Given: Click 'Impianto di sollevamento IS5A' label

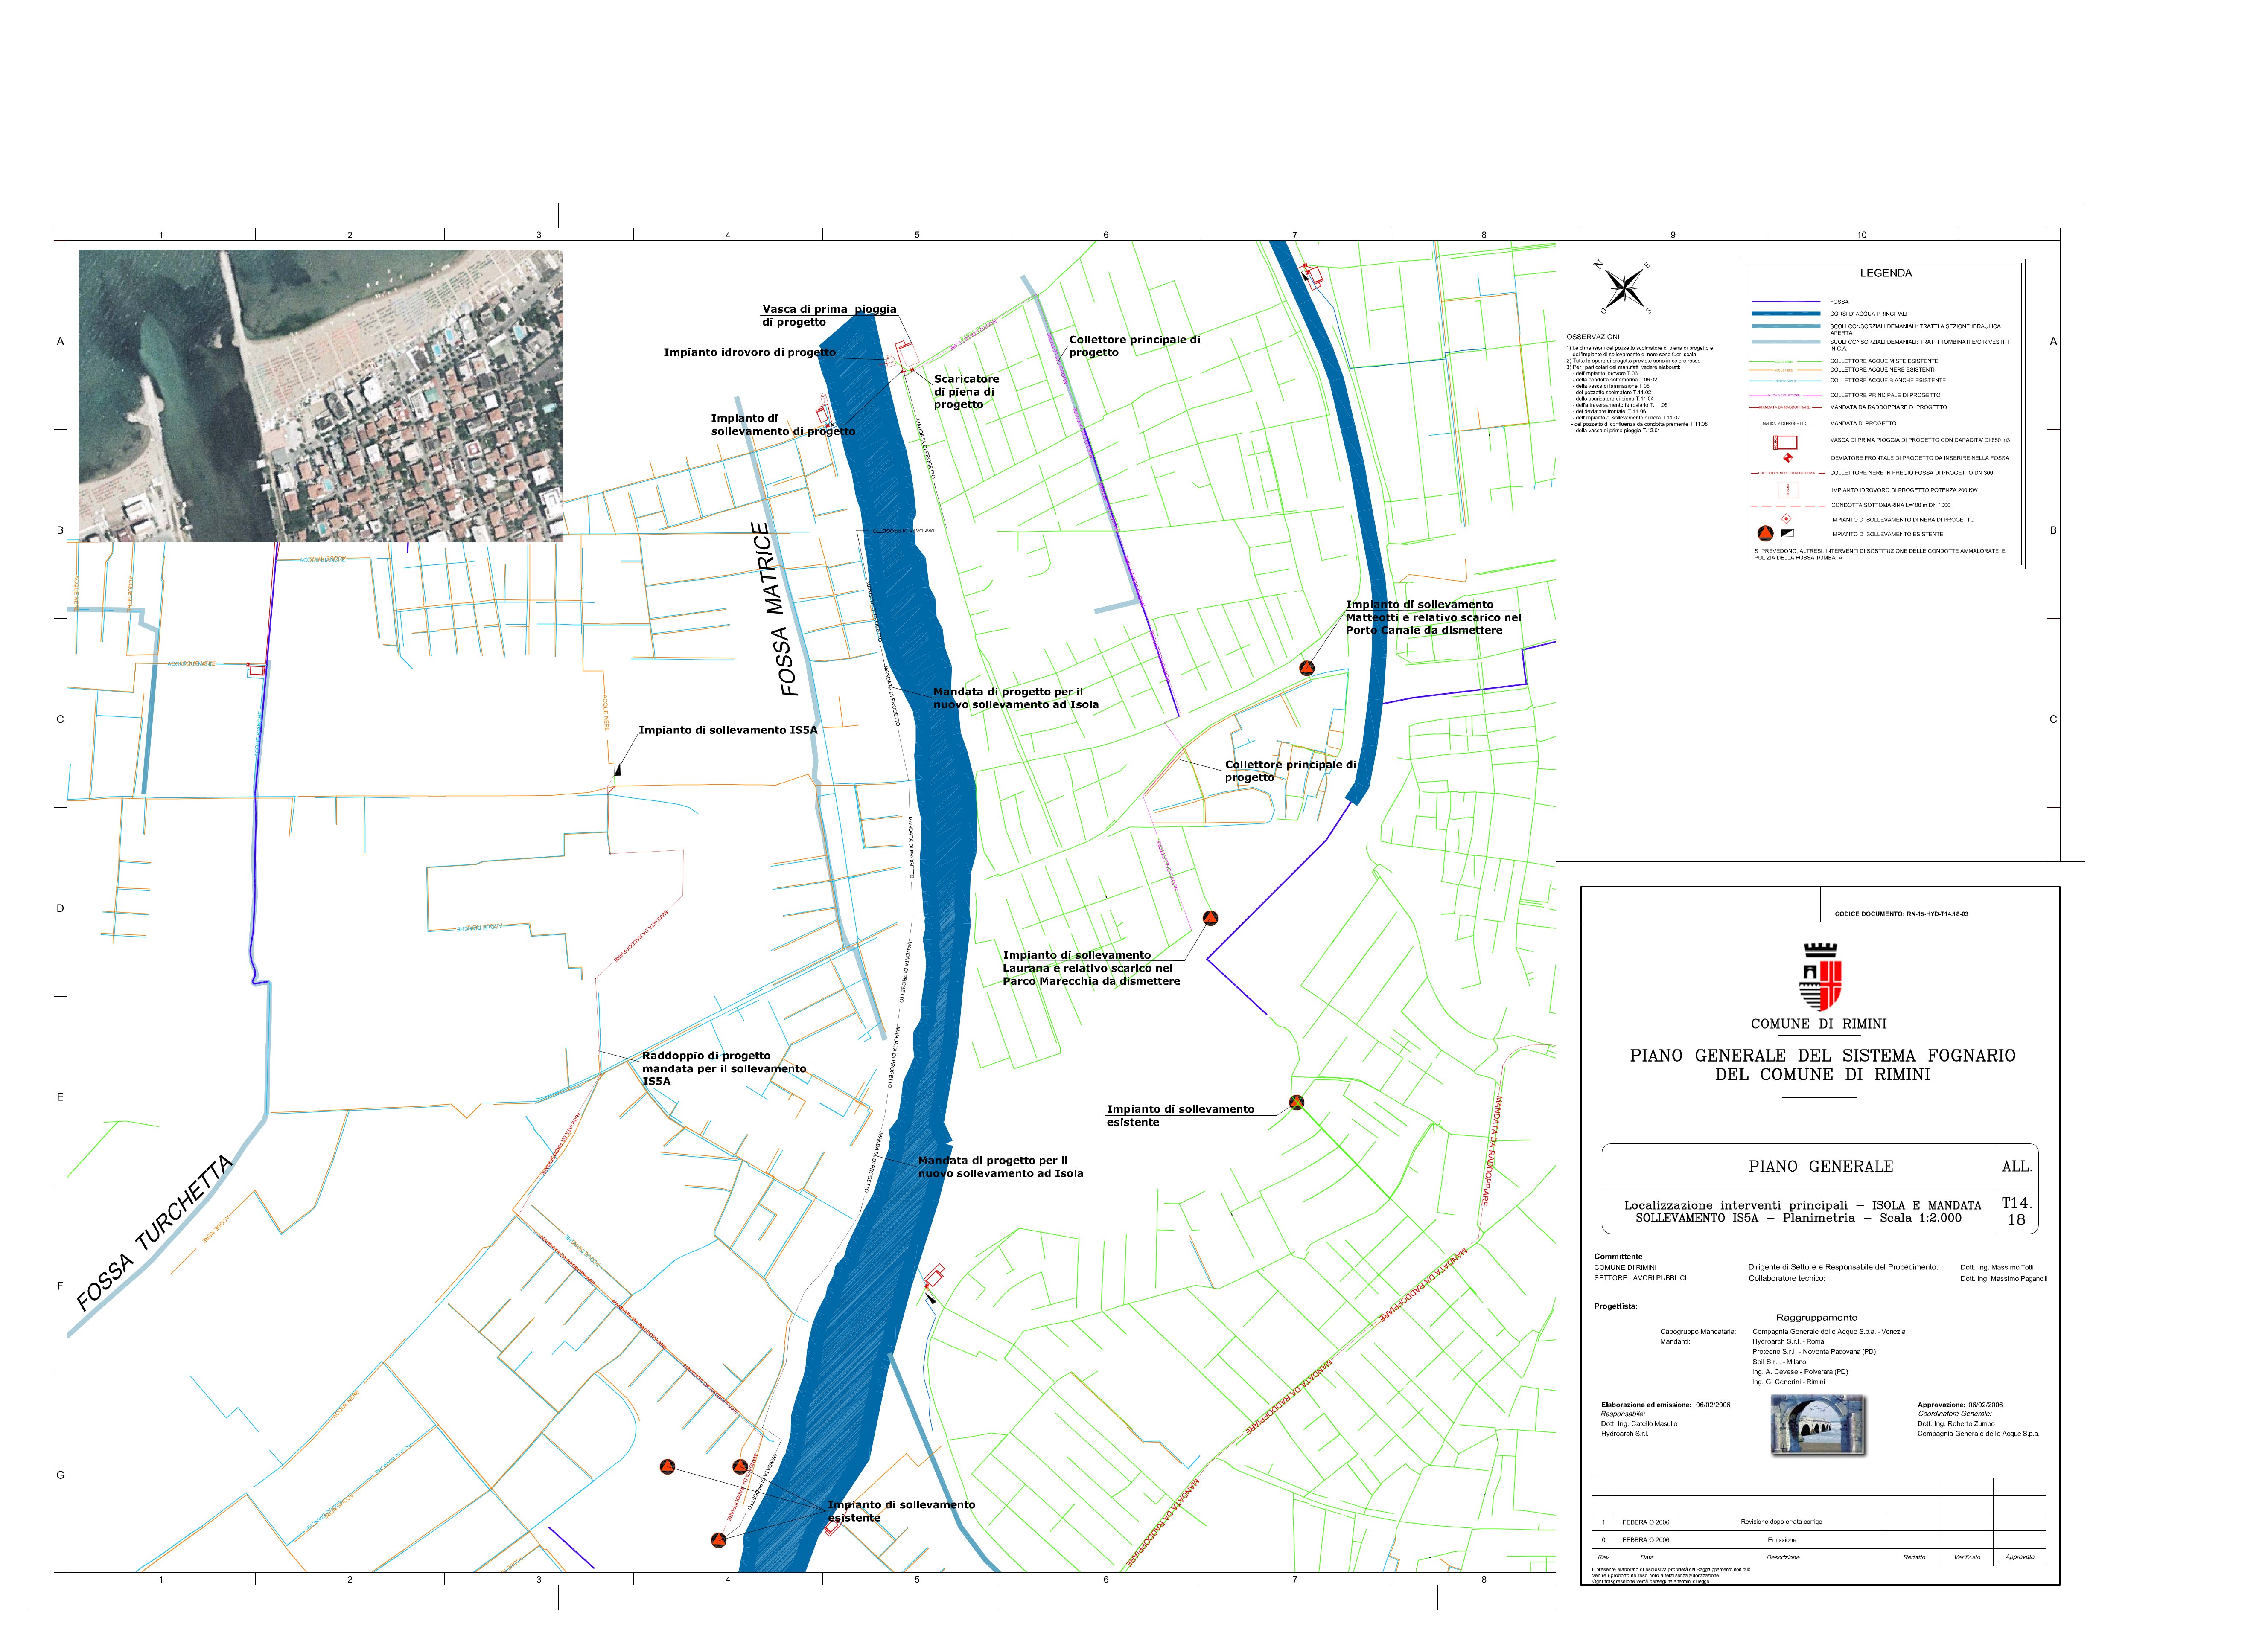Looking at the screenshot, I should pos(728,730).
